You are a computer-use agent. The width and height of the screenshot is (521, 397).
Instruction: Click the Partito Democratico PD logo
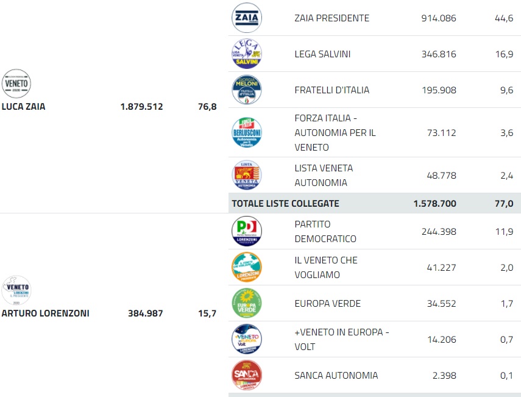point(247,231)
